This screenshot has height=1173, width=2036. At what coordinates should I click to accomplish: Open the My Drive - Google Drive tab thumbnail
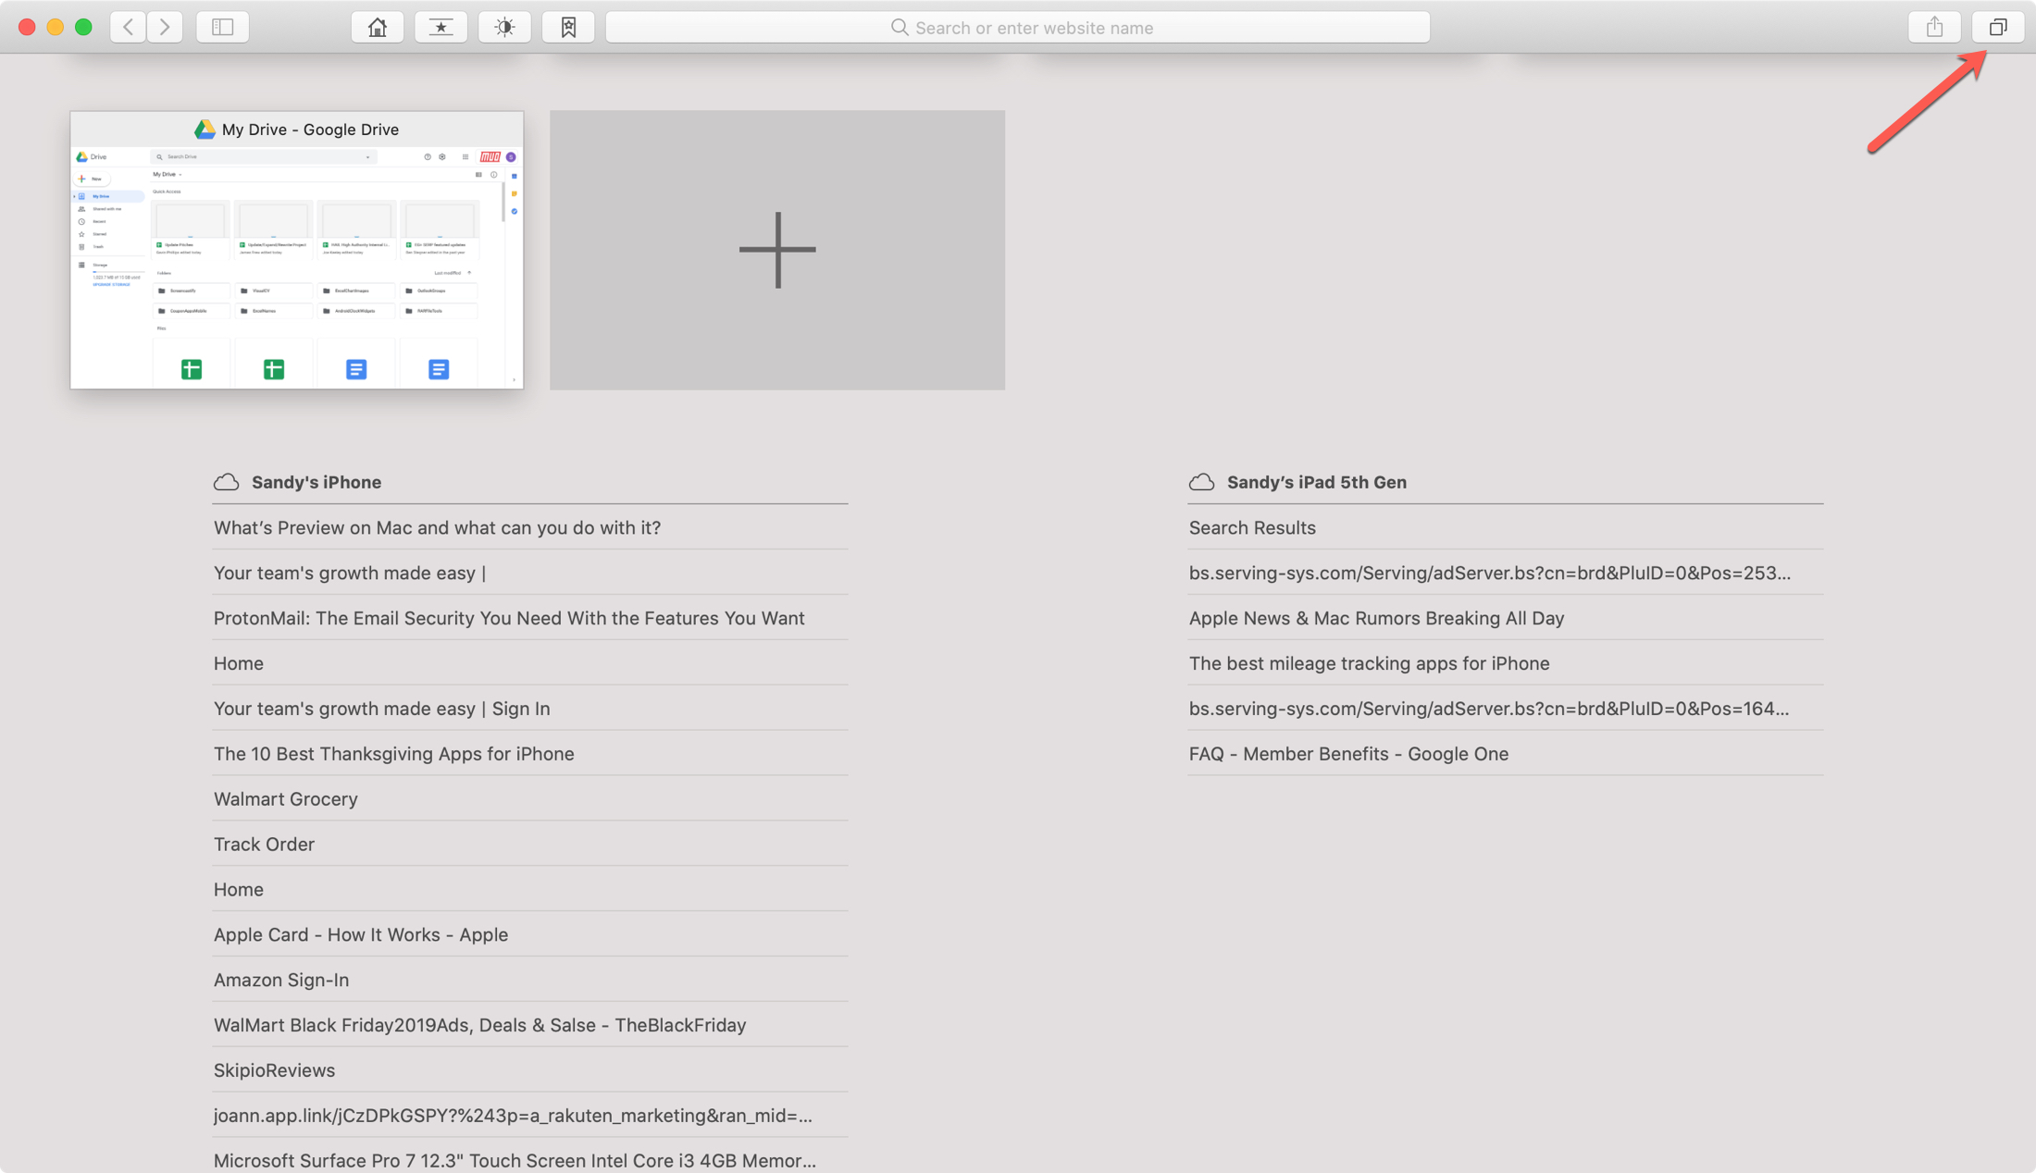297,250
